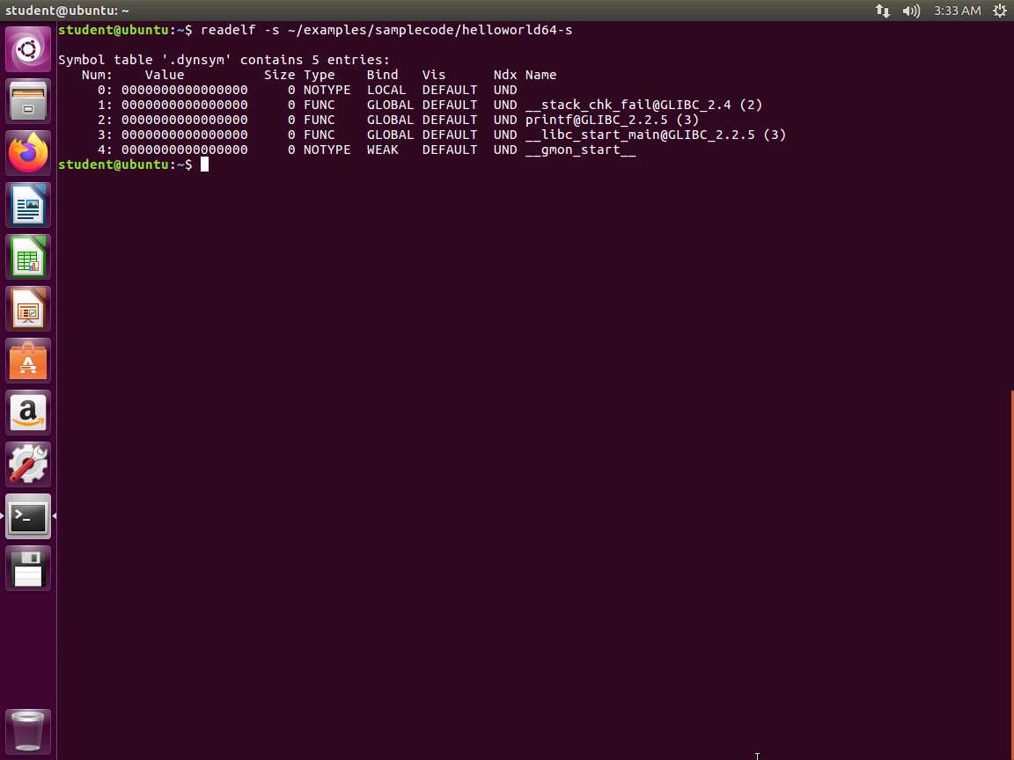This screenshot has width=1014, height=760.
Task: Click the student@ubuntu window title in top bar
Action: pyautogui.click(x=67, y=11)
